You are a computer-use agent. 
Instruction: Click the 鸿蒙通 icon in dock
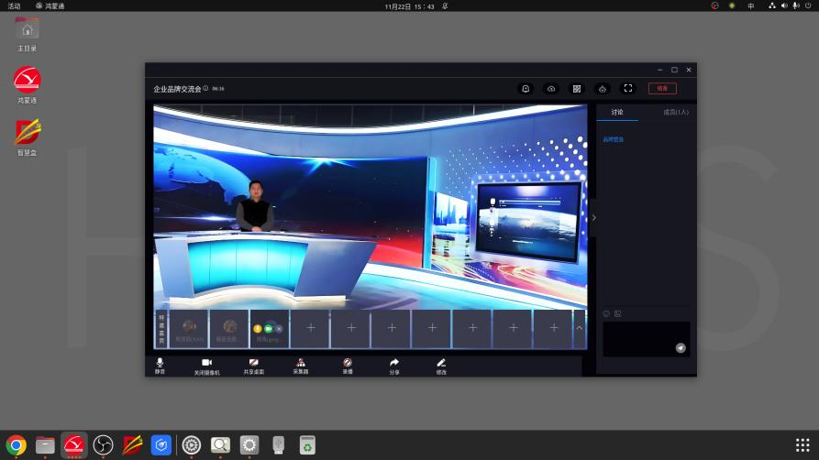(73, 445)
